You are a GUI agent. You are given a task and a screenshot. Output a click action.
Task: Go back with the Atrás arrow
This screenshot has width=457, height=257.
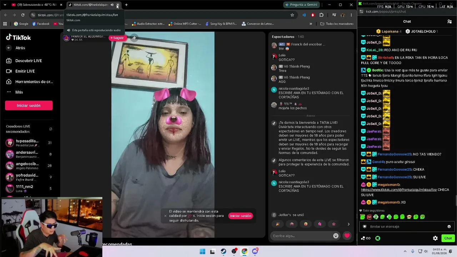coord(9,48)
